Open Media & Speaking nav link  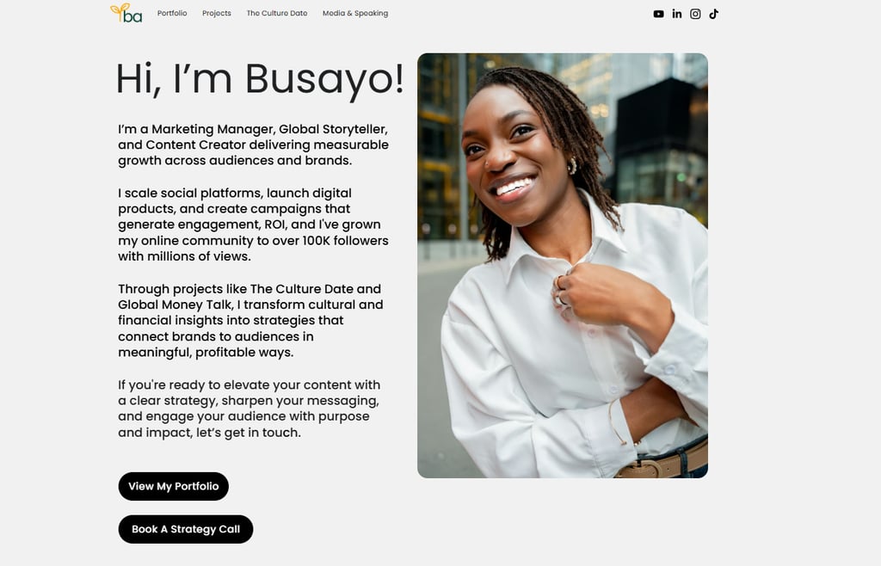pyautogui.click(x=355, y=13)
